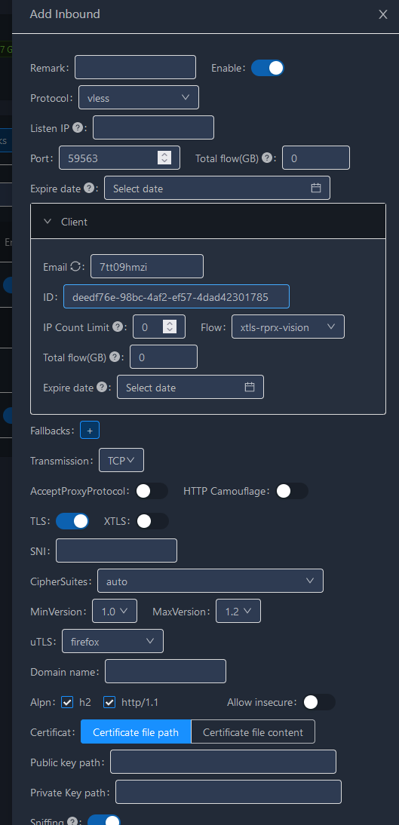Click the help icon next to IP Count Limit
This screenshot has width=399, height=825.
(118, 327)
